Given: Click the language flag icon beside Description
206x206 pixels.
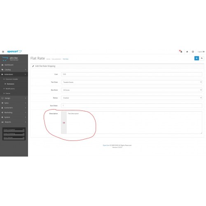Looking at the screenshot, I should pos(64,123).
